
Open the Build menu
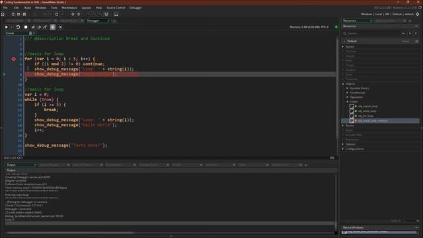[27, 8]
